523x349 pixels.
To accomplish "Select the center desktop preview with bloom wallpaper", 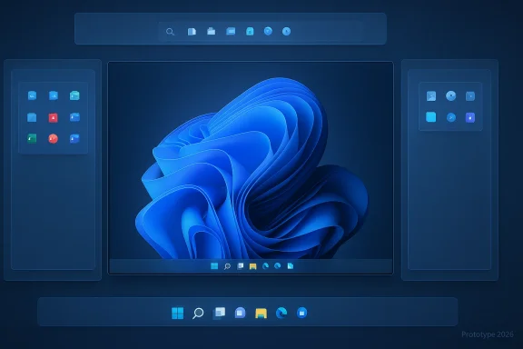I will click(251, 168).
